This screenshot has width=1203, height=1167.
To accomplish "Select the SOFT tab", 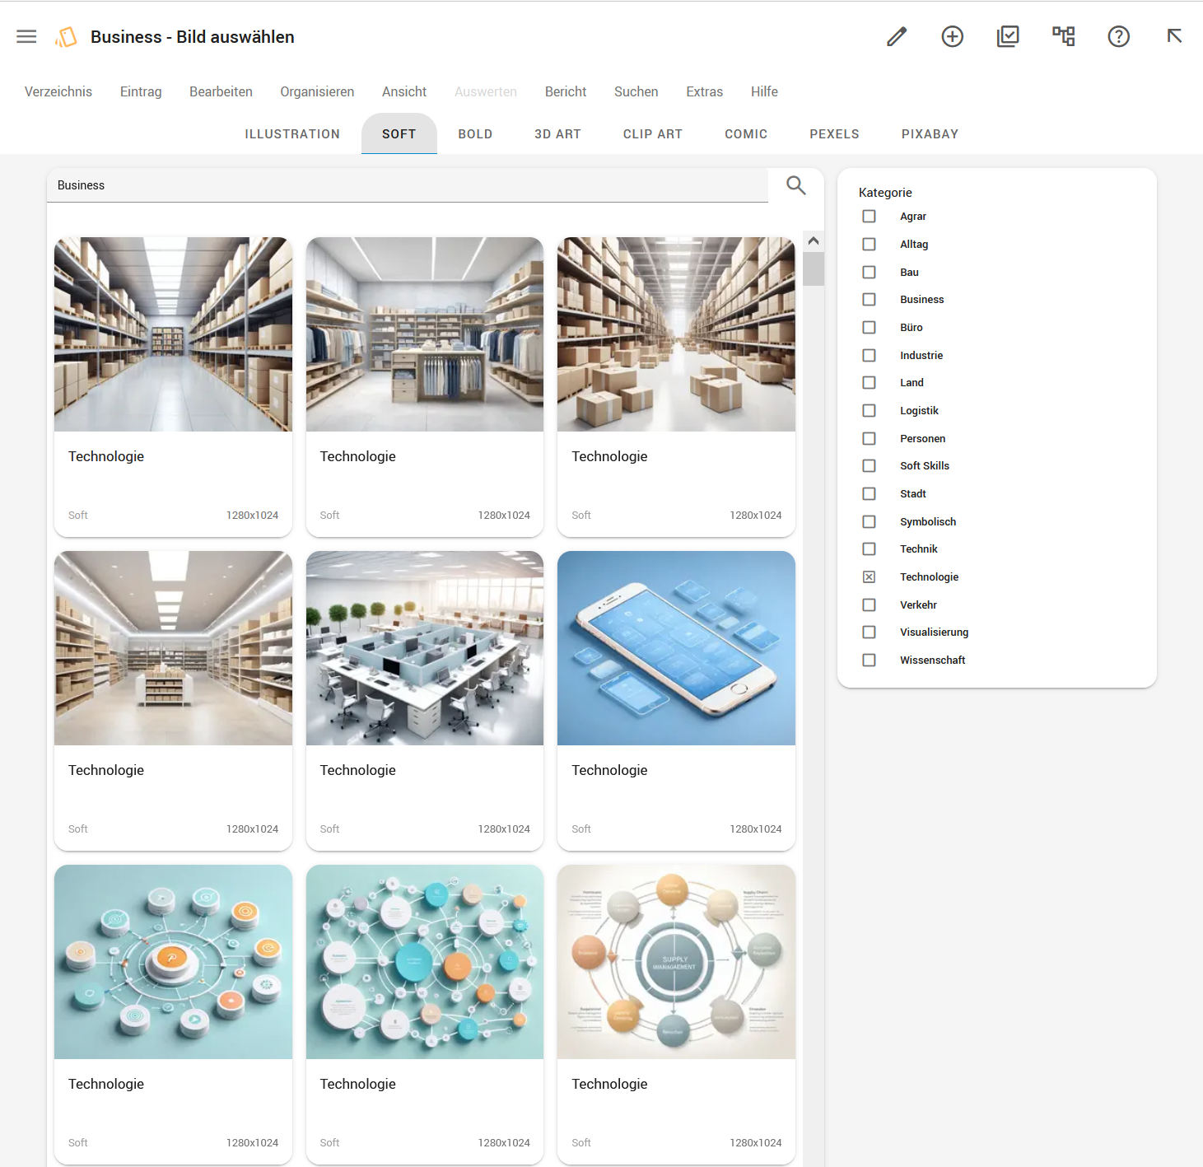I will click(x=399, y=134).
